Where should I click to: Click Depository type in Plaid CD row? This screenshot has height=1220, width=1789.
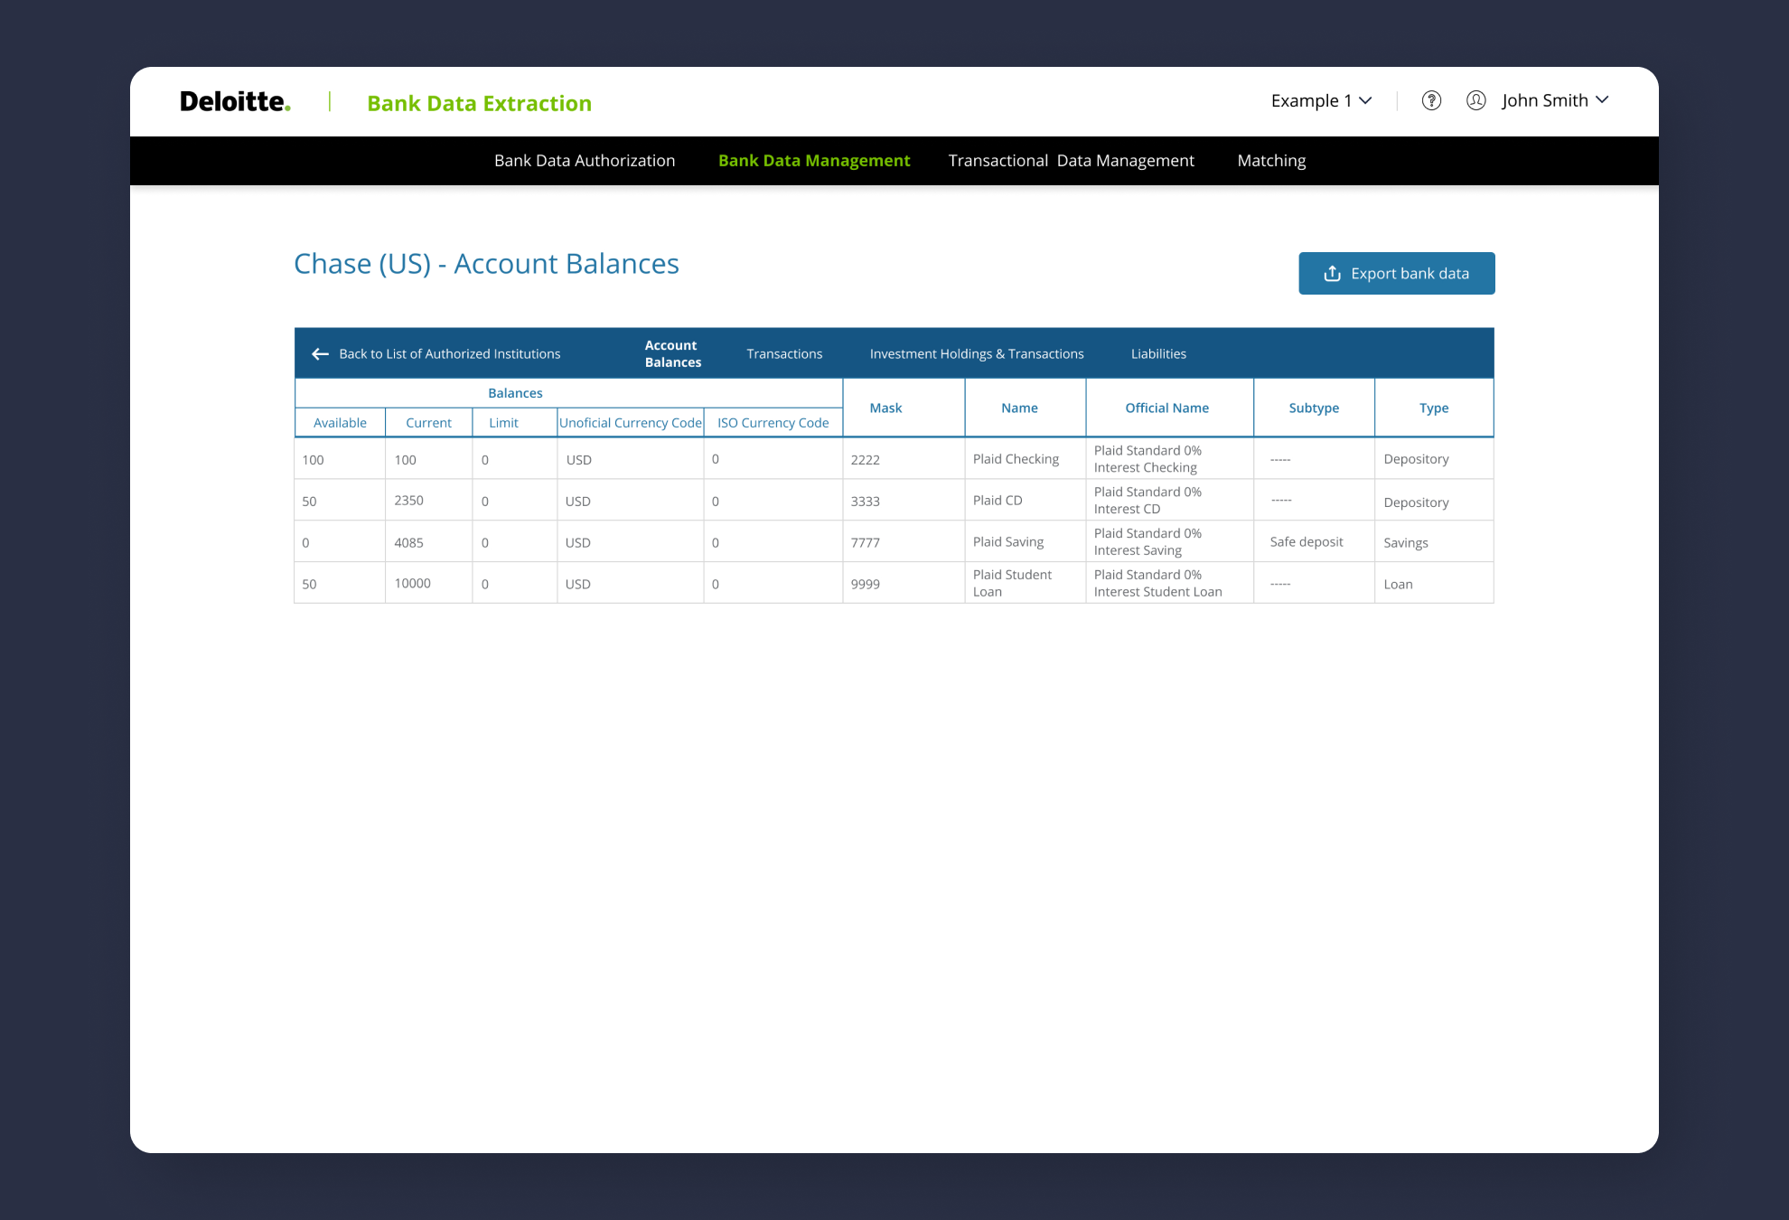[1434, 501]
